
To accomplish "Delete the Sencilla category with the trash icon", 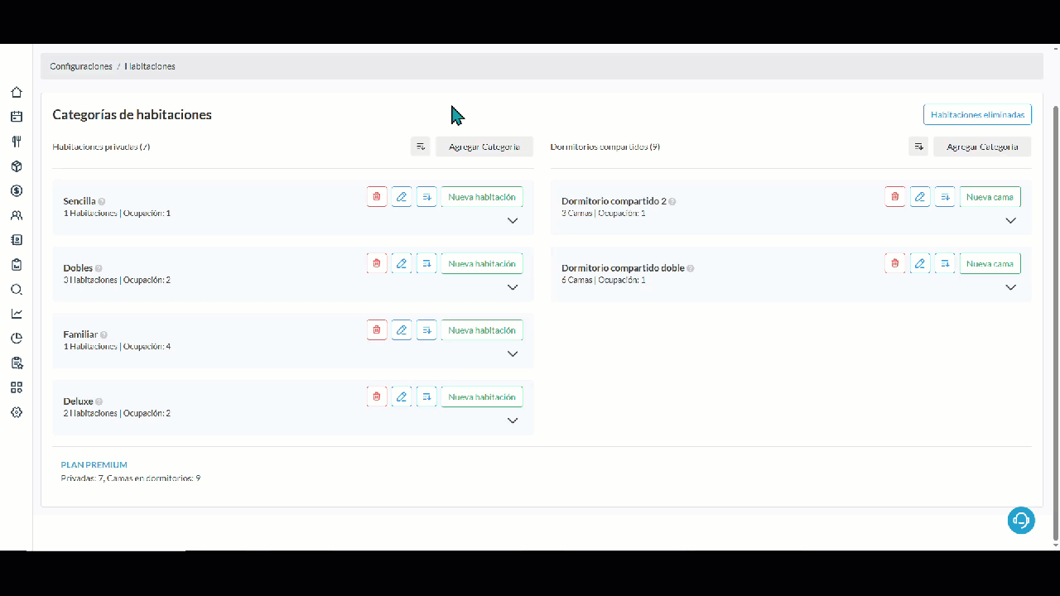I will [377, 197].
